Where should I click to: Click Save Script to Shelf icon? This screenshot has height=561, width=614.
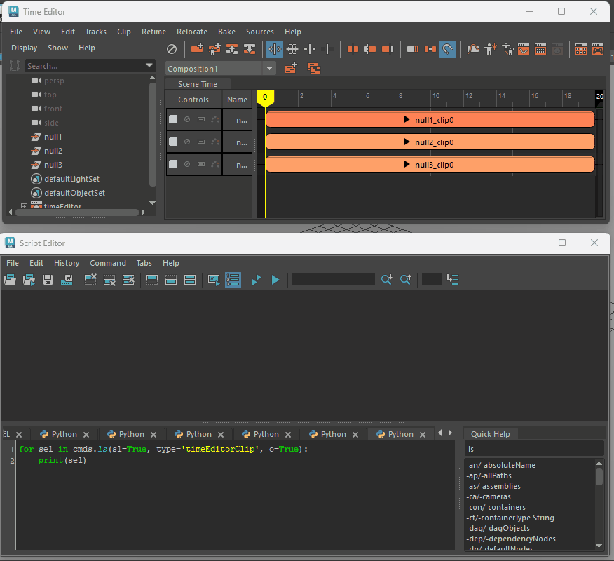[67, 280]
